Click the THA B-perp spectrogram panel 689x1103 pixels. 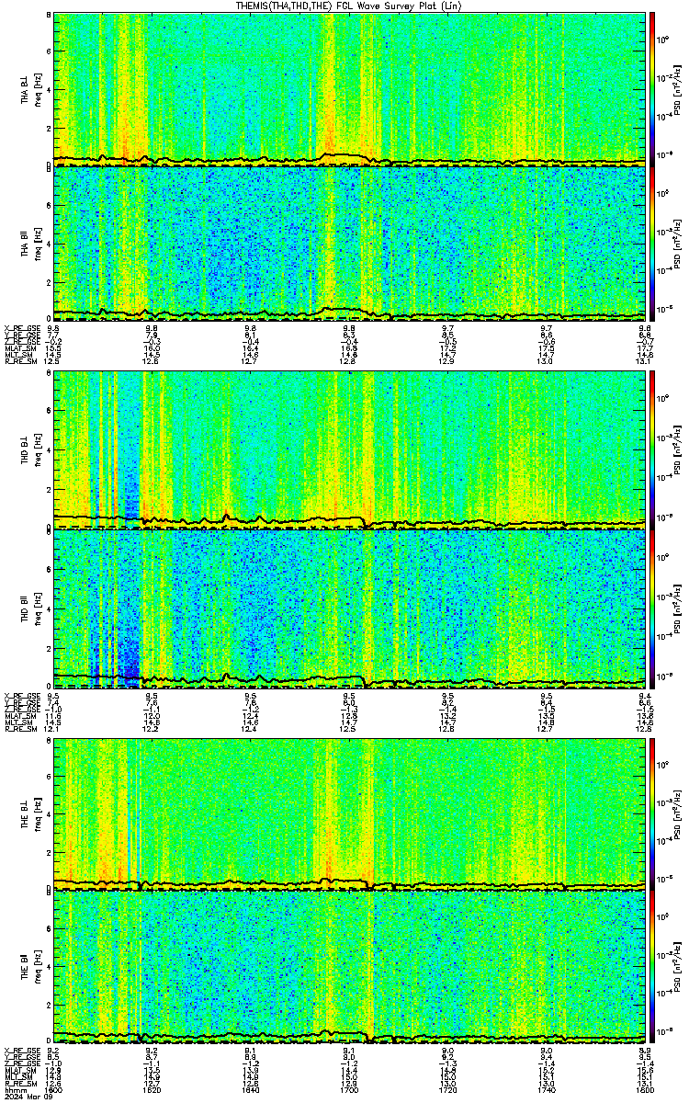click(349, 88)
